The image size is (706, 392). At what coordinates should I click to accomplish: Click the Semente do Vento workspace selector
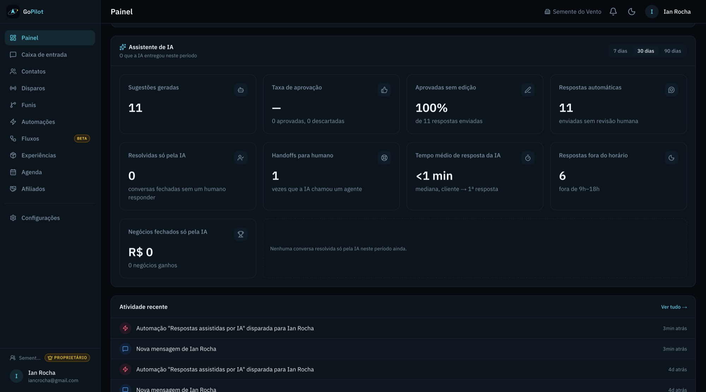[x=573, y=12]
